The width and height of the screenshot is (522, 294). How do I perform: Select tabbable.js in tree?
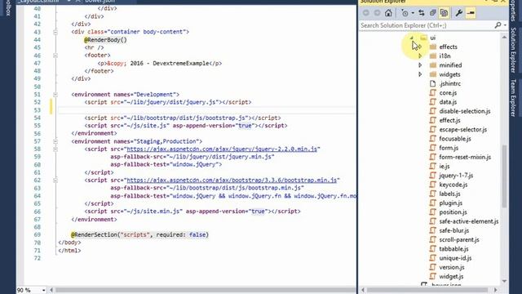click(453, 248)
